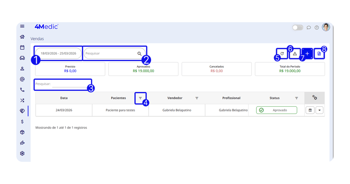350x184 pixels.
Task: Open the dollar sign financial icon
Action: (22, 121)
